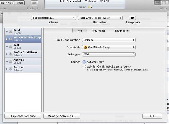
Task: Click the Run GoldMine0.6.app action icon
Action: click(11, 39)
